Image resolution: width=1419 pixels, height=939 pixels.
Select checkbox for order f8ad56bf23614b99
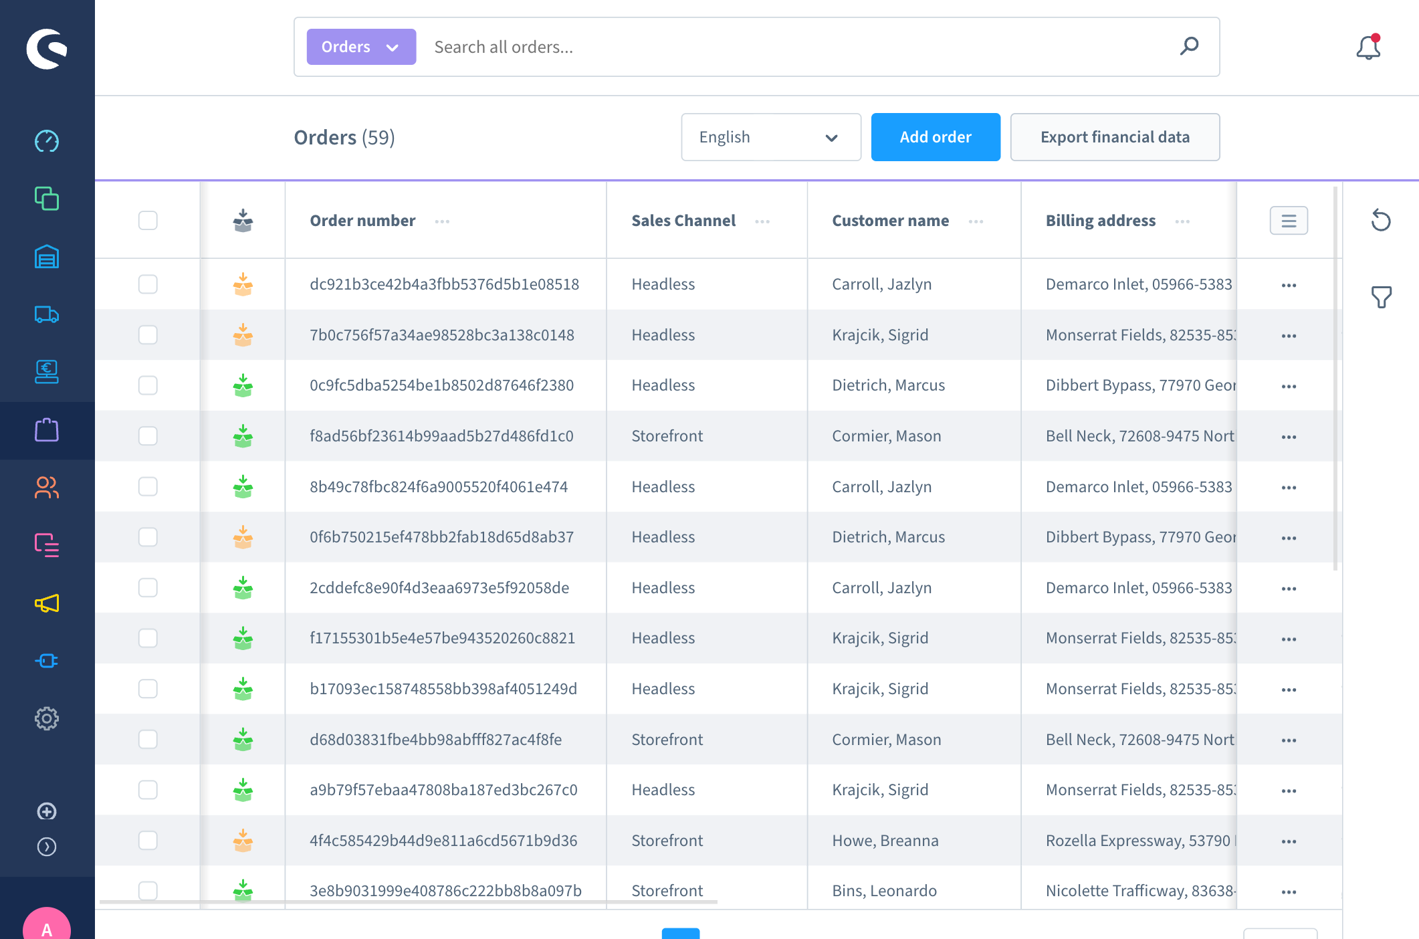(148, 436)
